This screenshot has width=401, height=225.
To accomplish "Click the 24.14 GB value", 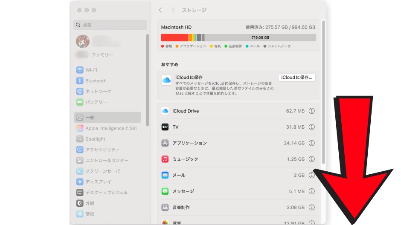I will click(294, 143).
